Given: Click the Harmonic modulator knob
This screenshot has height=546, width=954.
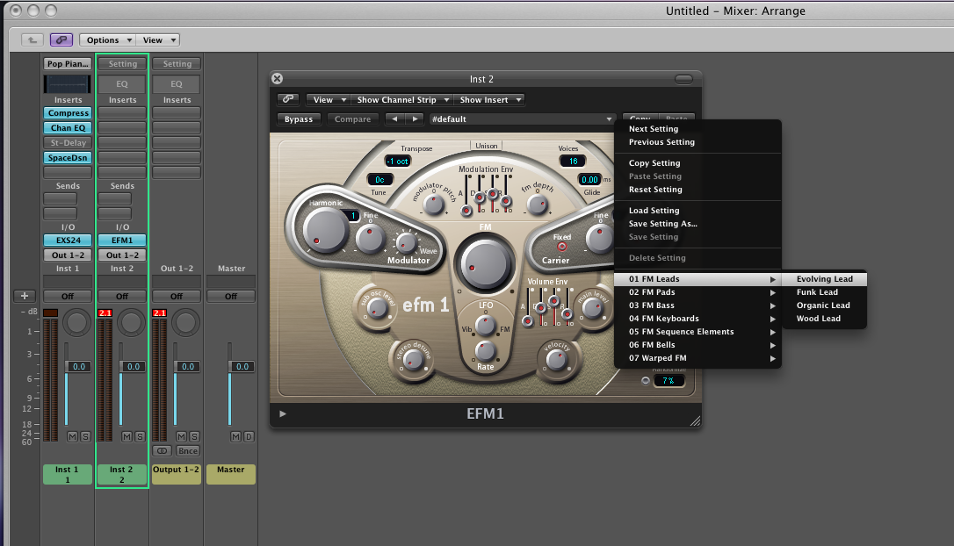Looking at the screenshot, I should (x=326, y=231).
